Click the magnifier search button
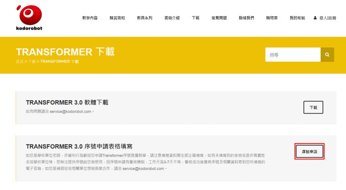The width and height of the screenshot is (346, 190). pos(327,55)
